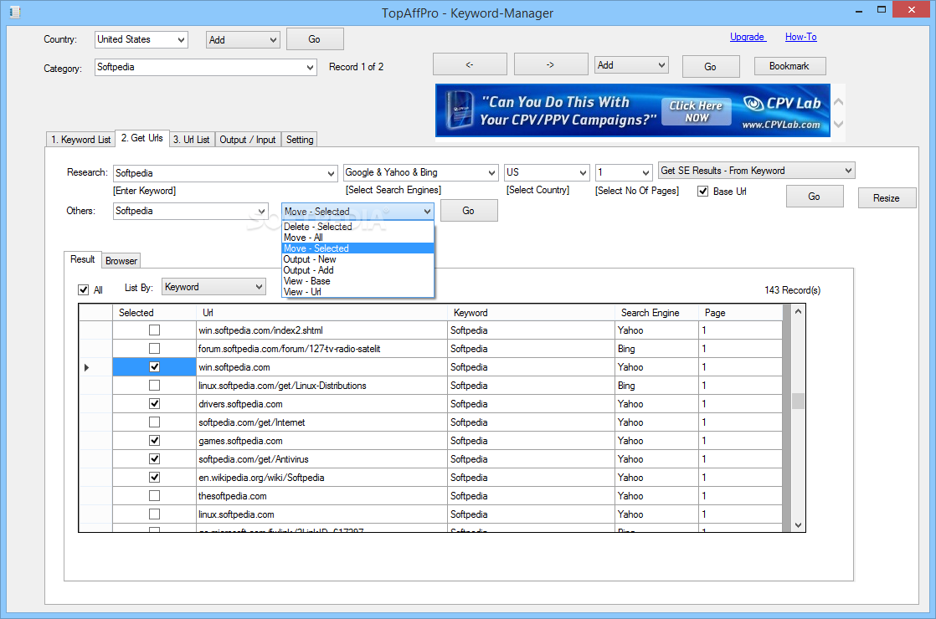Sort by Search Engine column header
Screen dimensions: 936x619
[x=656, y=313]
